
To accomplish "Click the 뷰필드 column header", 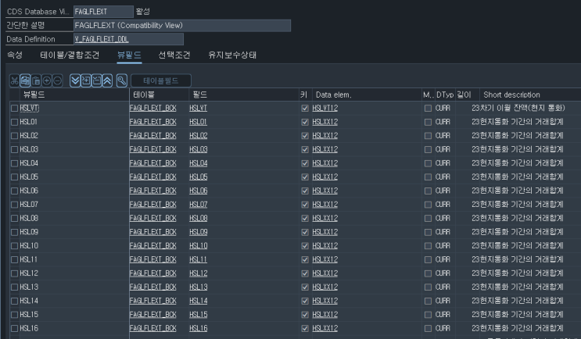I will (x=74, y=95).
